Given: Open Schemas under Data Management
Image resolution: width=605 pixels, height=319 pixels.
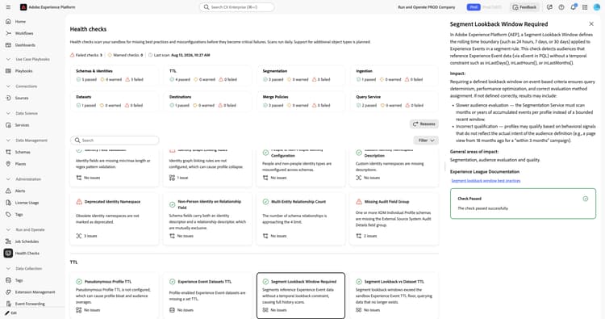Looking at the screenshot, I should point(23,152).
